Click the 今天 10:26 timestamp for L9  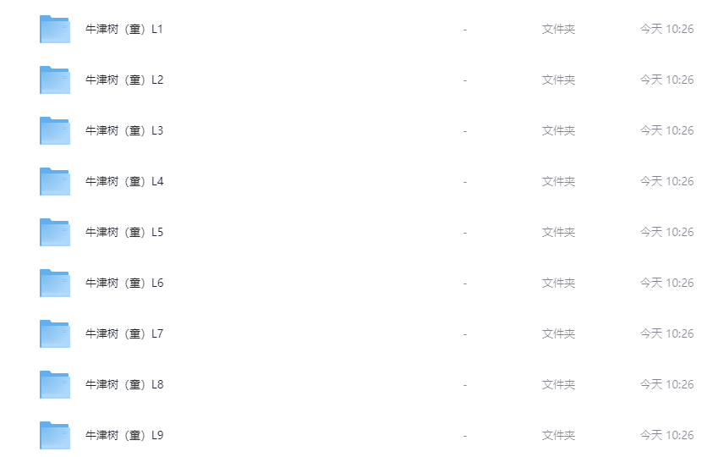666,436
